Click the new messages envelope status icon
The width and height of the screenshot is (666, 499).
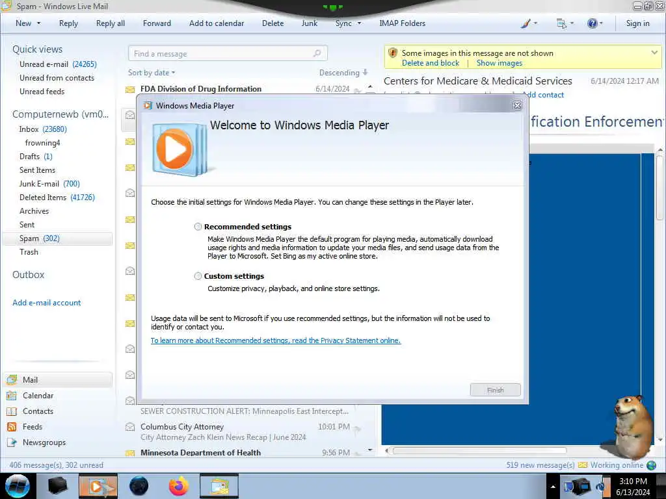583,465
